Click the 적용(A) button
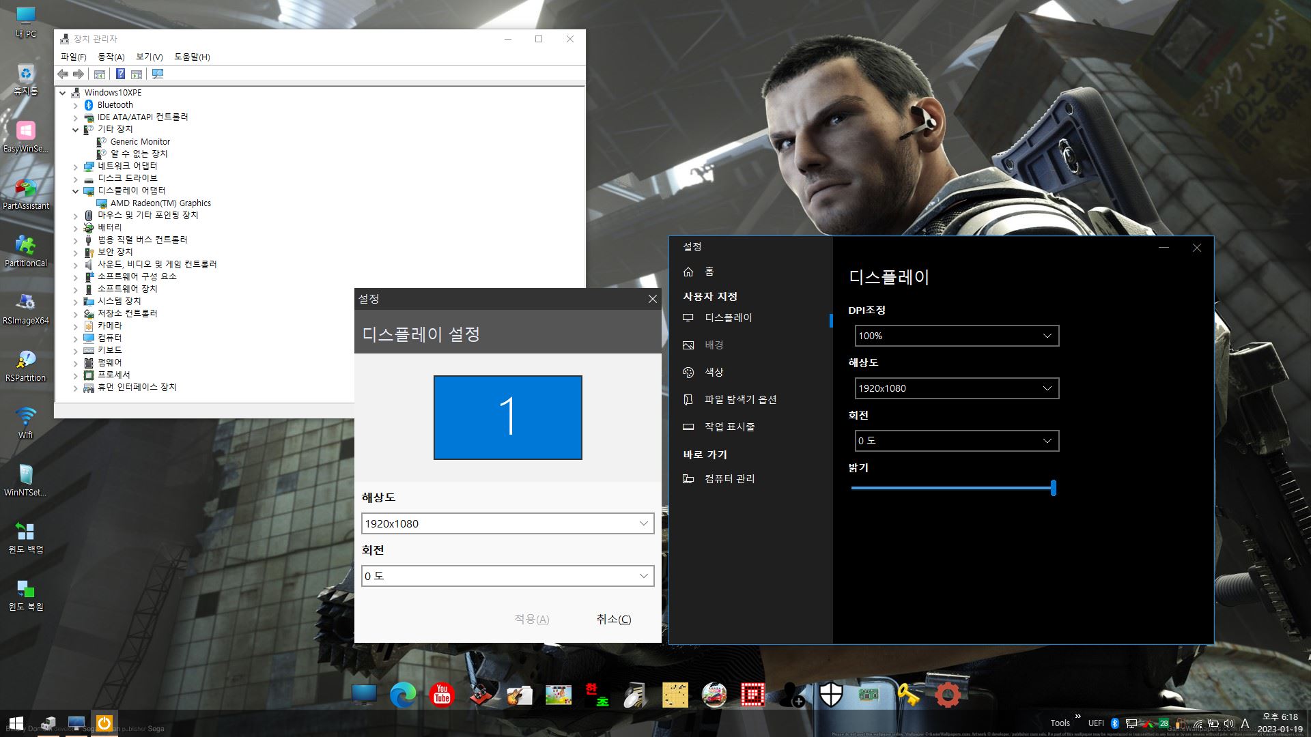Screen dimensions: 1311x737 pyautogui.click(x=531, y=619)
